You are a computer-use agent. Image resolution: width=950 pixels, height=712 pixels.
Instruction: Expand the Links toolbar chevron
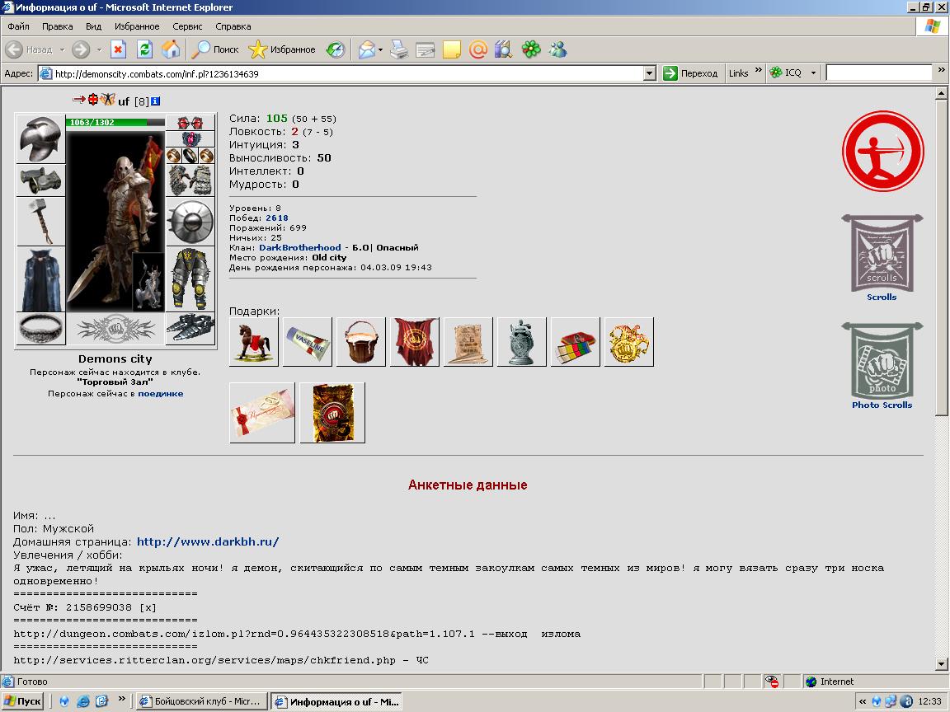click(x=759, y=70)
